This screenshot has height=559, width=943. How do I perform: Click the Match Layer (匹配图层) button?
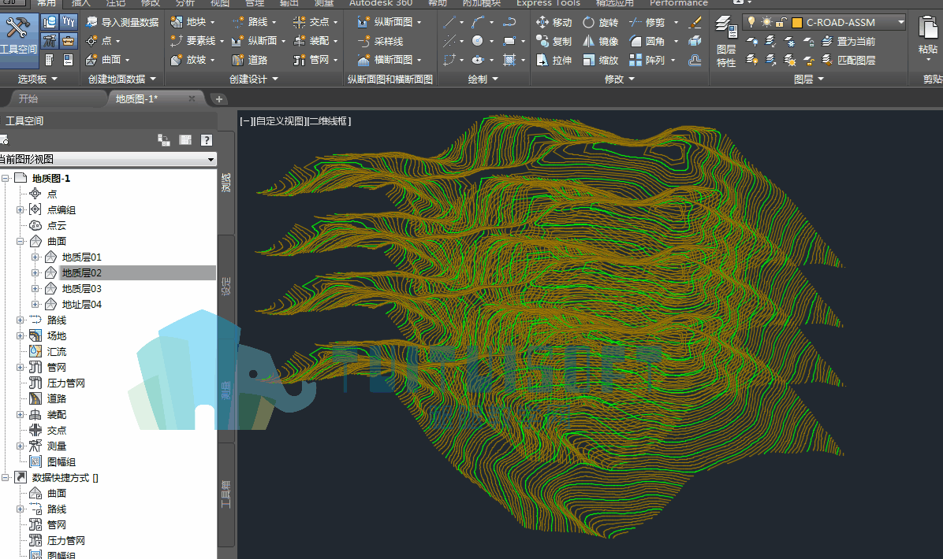click(848, 59)
